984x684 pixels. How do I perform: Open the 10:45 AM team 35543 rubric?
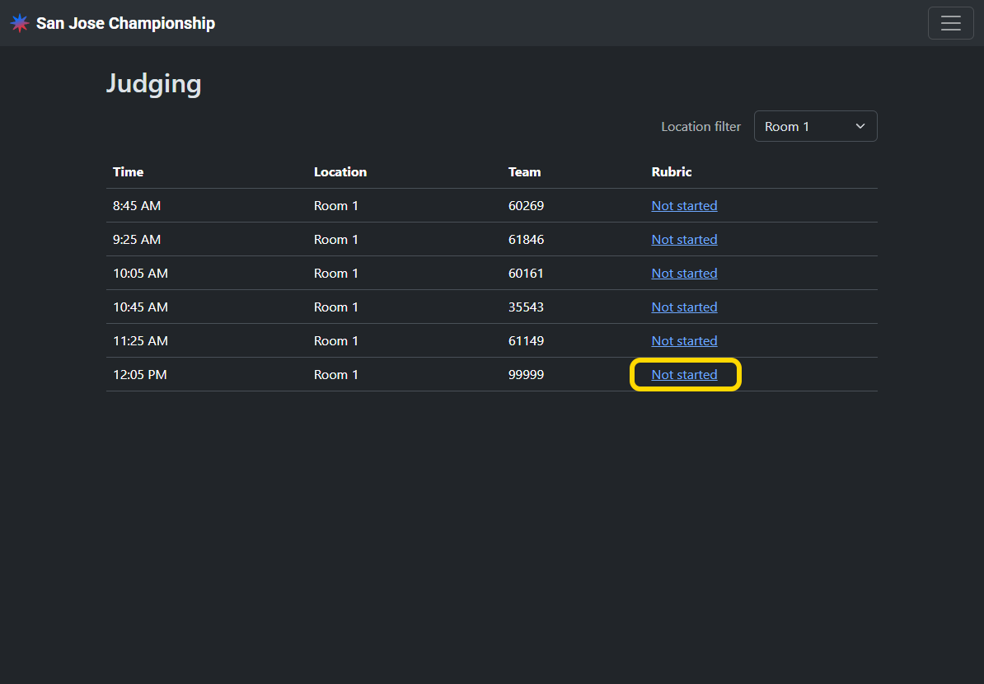point(684,307)
